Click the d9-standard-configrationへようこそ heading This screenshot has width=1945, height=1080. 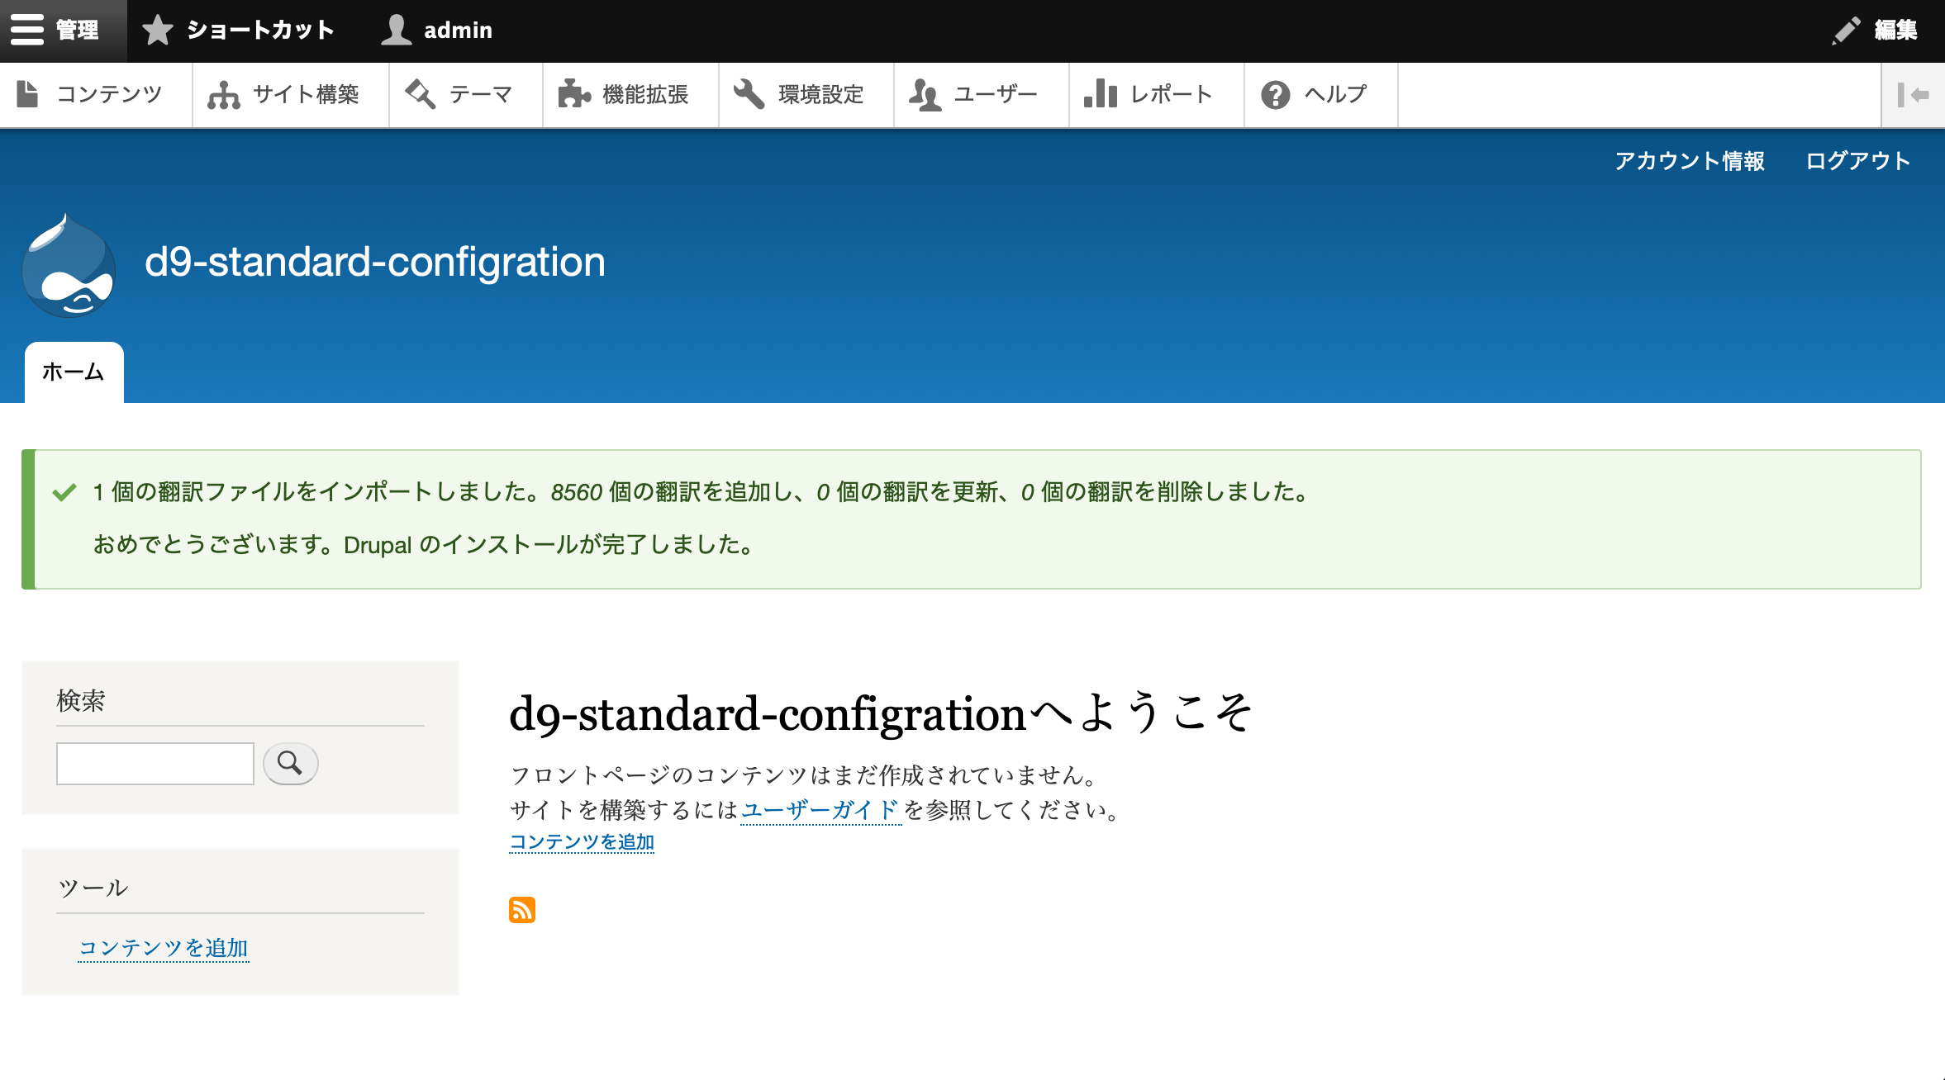click(x=882, y=713)
